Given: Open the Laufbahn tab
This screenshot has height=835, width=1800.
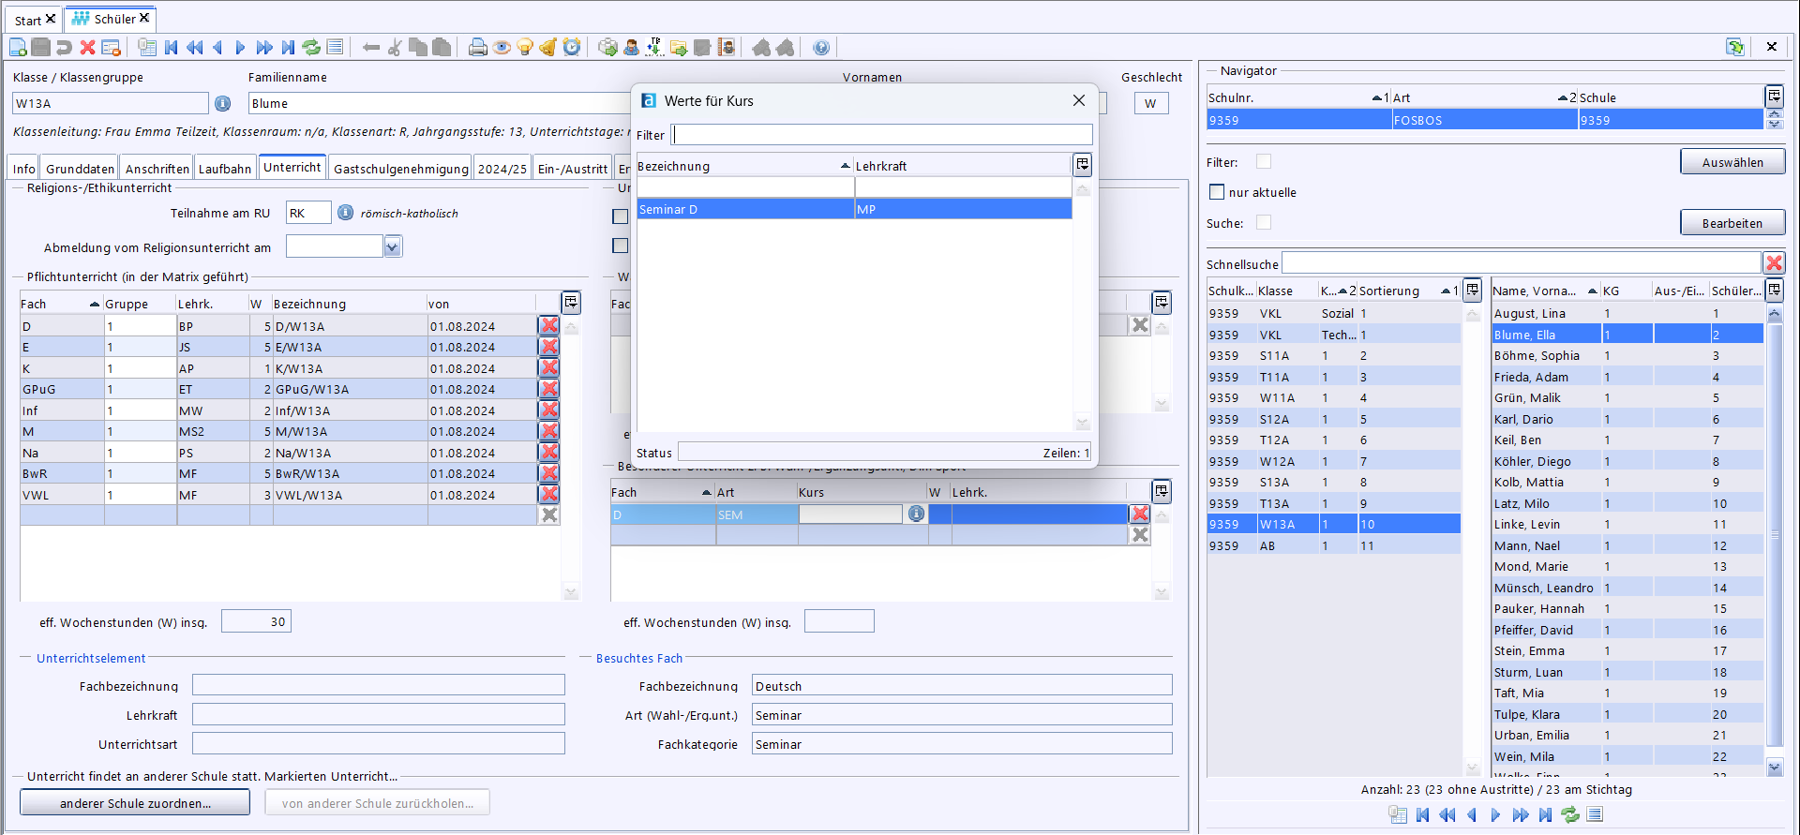Looking at the screenshot, I should click(x=225, y=168).
